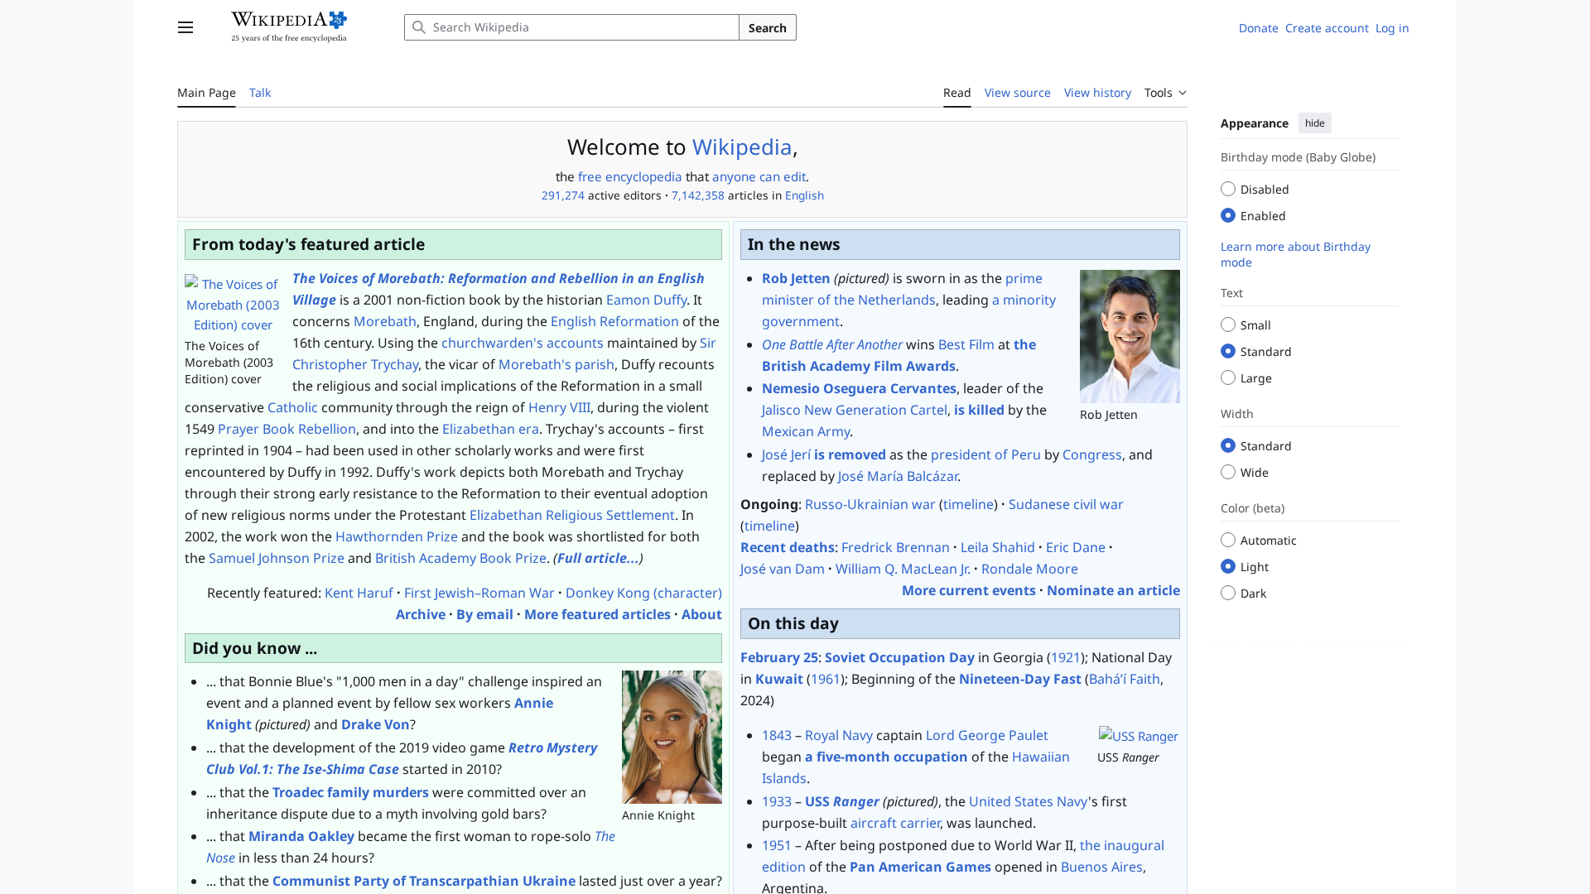This screenshot has width=1590, height=894.
Task: Click the Search button
Action: pyautogui.click(x=767, y=27)
